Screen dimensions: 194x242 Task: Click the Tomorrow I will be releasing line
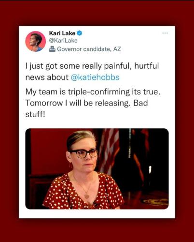pos(86,103)
